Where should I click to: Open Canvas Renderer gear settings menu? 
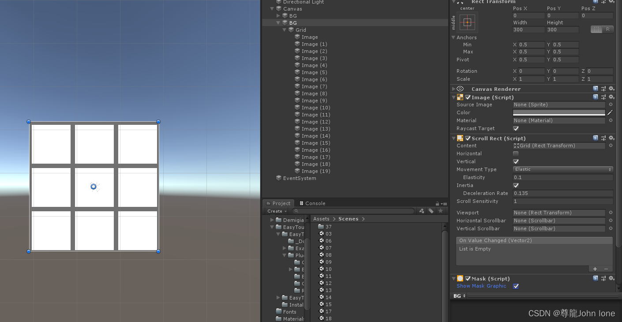(611, 89)
